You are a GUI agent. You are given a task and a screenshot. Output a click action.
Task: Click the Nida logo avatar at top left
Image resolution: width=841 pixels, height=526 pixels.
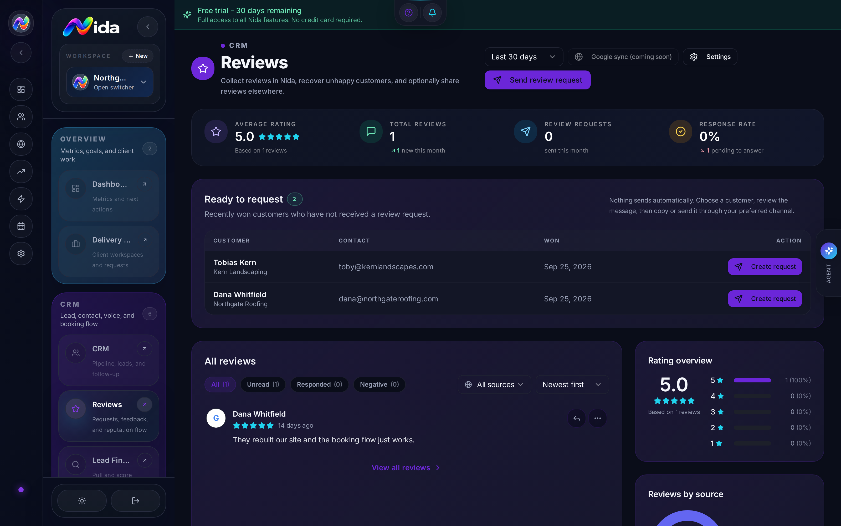coord(21,23)
